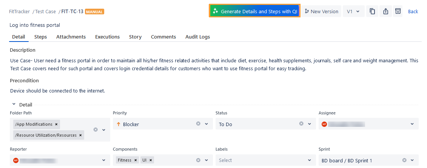Click the export/share icon
Image resolution: width=427 pixels, height=168 pixels.
click(385, 11)
